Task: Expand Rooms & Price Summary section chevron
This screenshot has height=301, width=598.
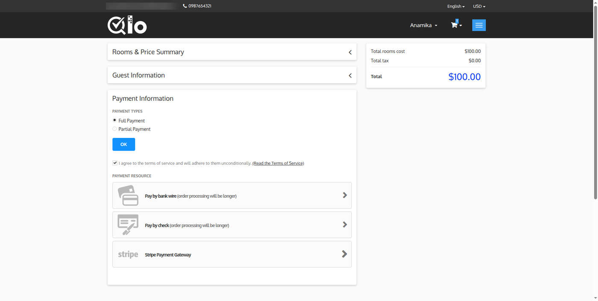Action: pyautogui.click(x=350, y=52)
